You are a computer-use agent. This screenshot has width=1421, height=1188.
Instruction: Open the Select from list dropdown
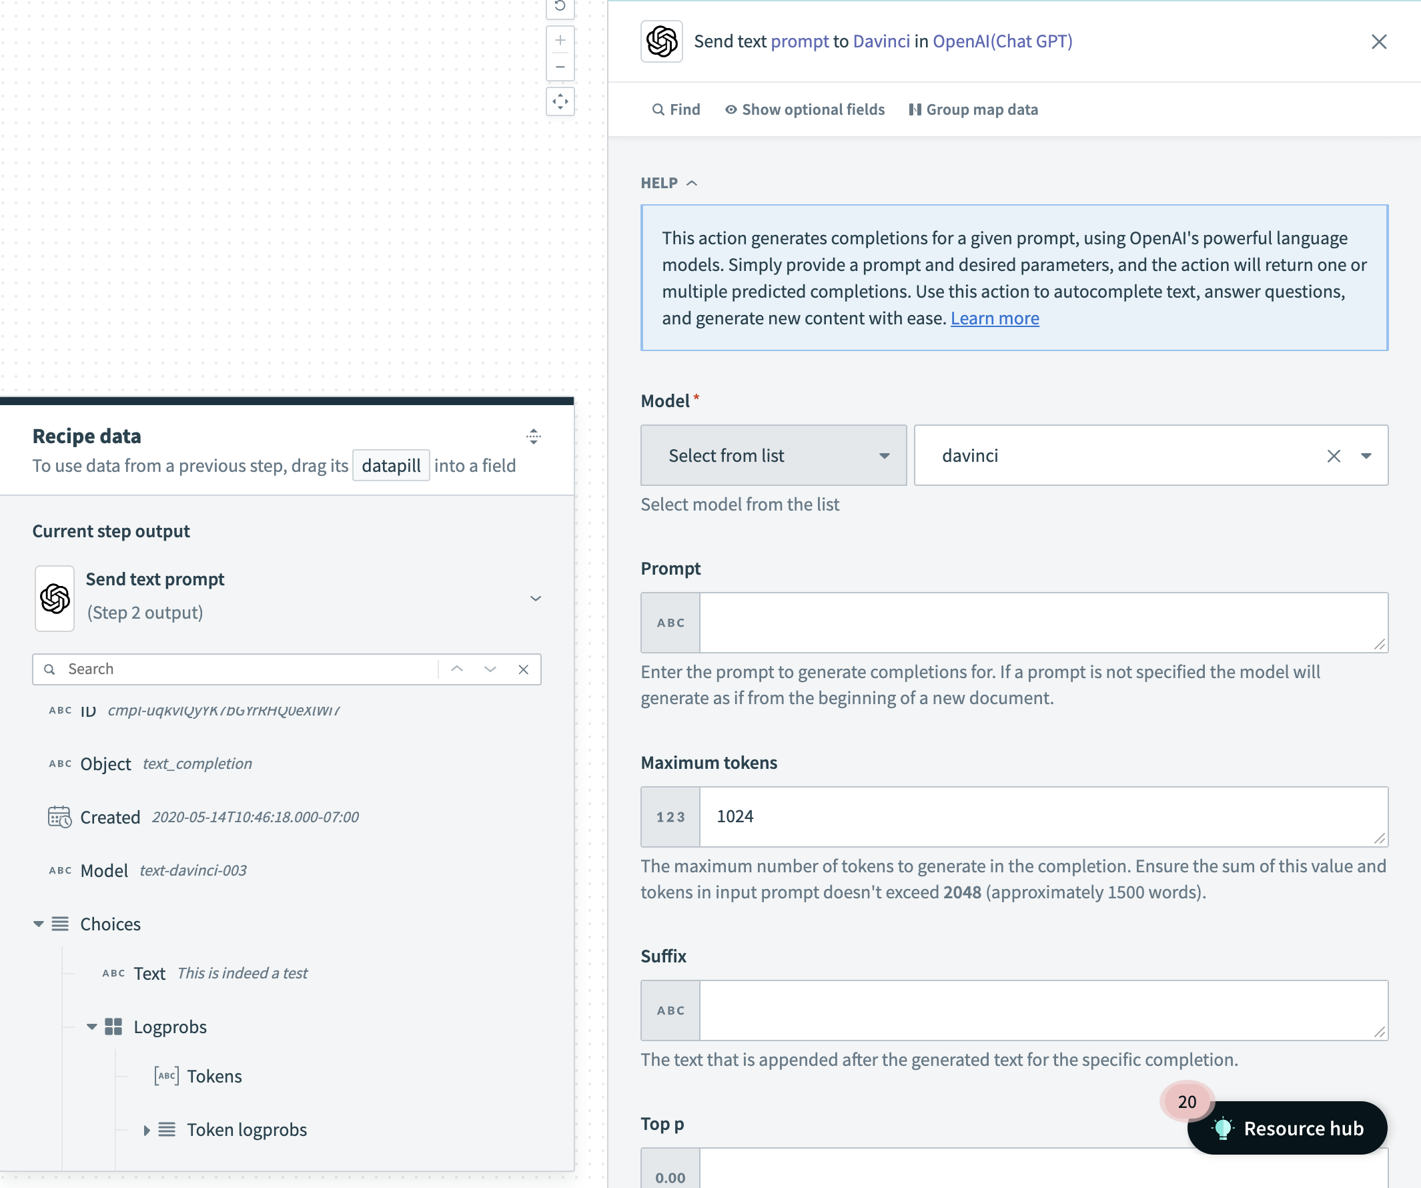773,456
